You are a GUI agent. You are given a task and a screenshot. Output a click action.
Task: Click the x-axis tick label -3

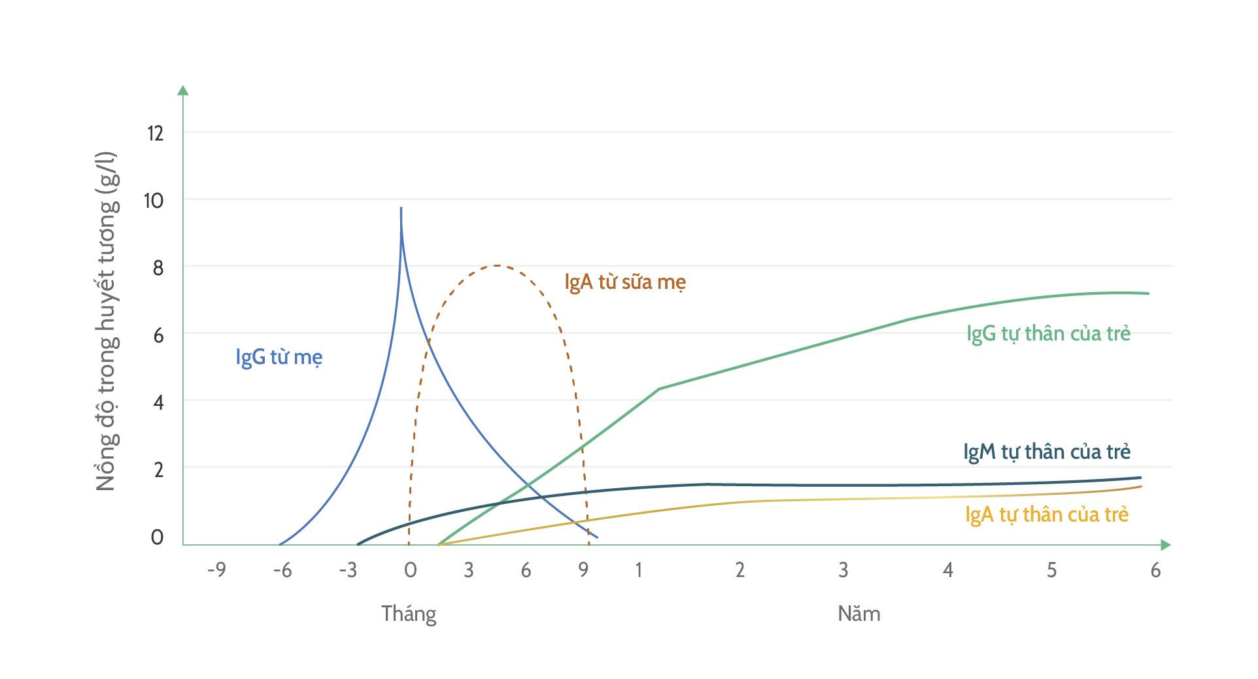pos(348,570)
